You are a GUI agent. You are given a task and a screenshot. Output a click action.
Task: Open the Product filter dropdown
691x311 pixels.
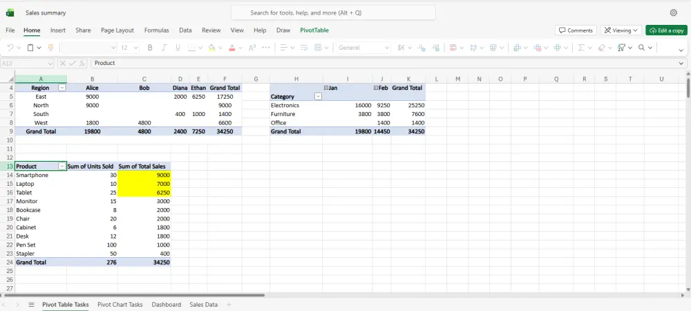(62, 167)
